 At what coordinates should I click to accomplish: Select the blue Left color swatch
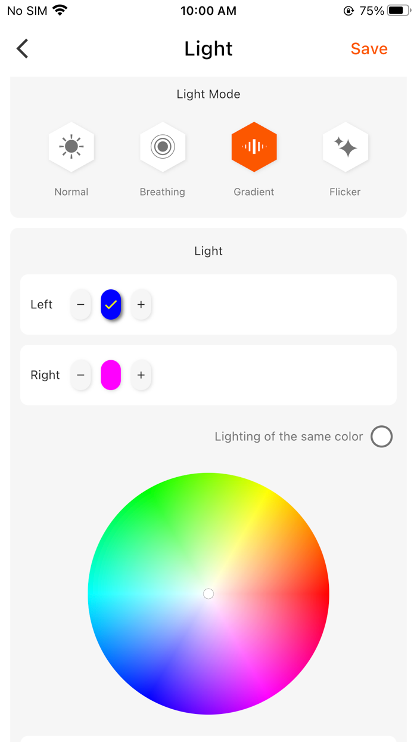[x=111, y=305]
